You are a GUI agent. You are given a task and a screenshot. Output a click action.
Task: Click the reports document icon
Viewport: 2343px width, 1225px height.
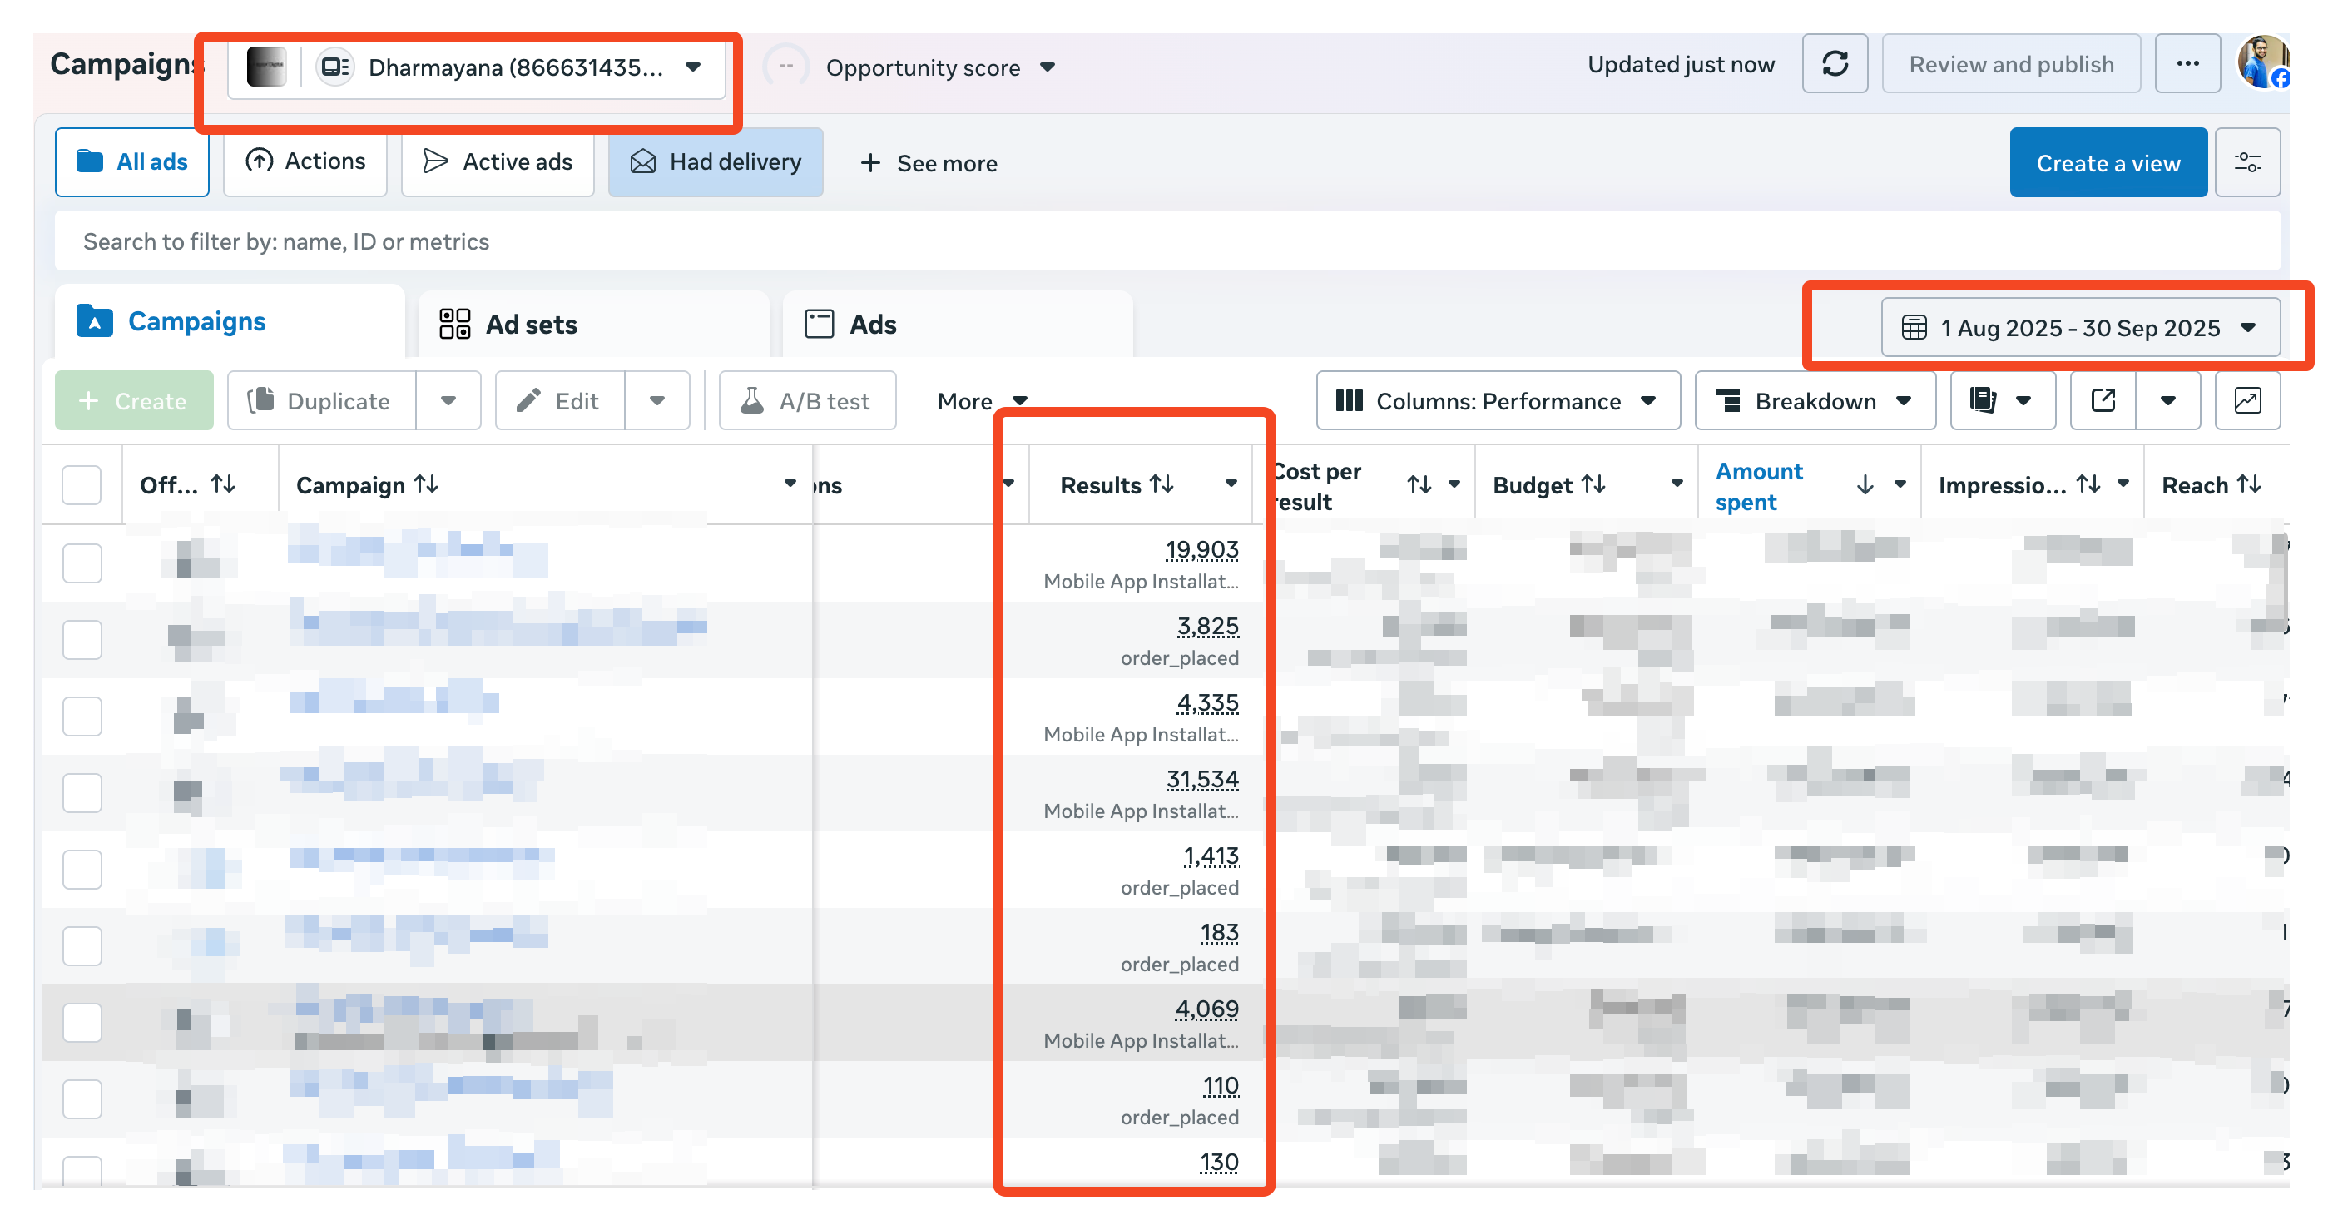(x=1983, y=400)
